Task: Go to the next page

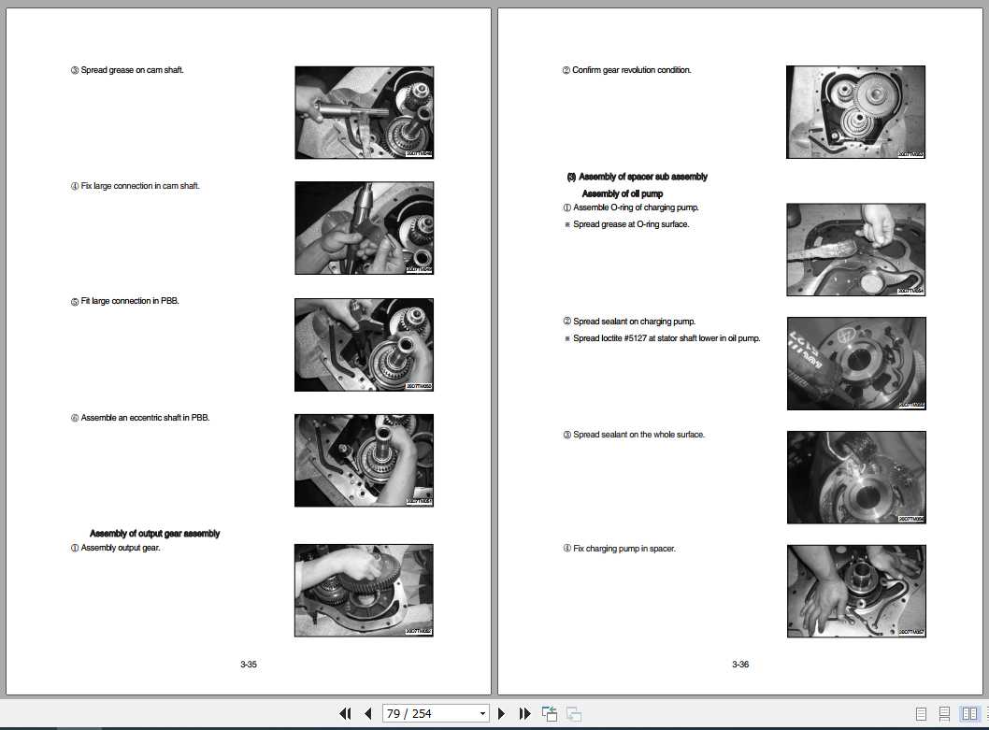Action: tap(501, 713)
